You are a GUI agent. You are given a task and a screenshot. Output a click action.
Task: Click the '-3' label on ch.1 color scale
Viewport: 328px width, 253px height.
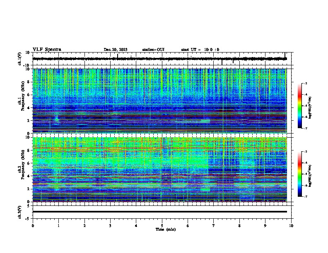point(306,83)
